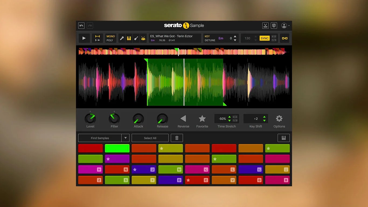Click the Select All button
Image resolution: width=368 pixels, height=207 pixels.
point(150,138)
